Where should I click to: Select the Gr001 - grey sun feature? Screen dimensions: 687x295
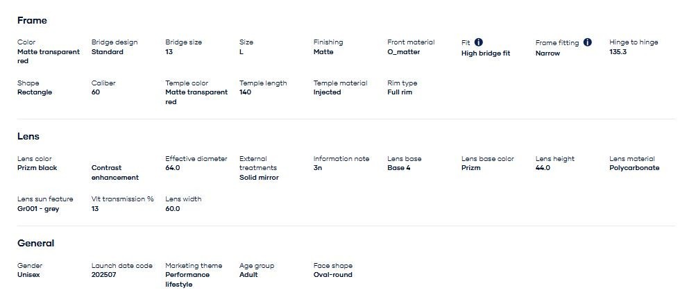click(38, 209)
